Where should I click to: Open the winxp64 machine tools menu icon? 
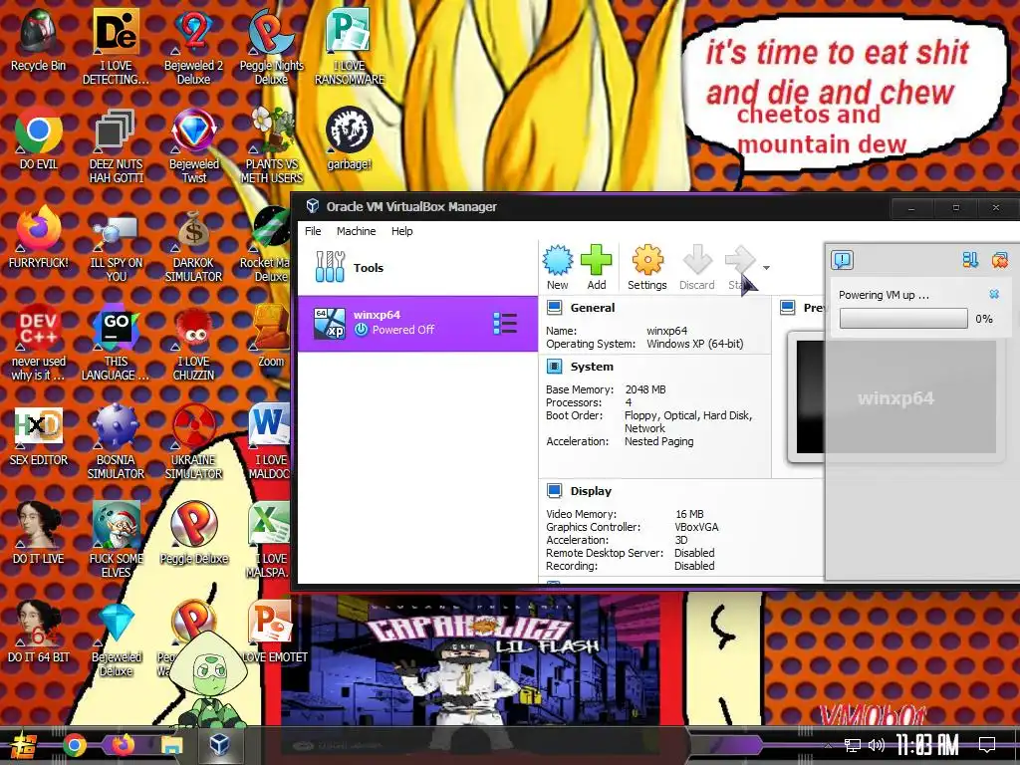pos(505,324)
